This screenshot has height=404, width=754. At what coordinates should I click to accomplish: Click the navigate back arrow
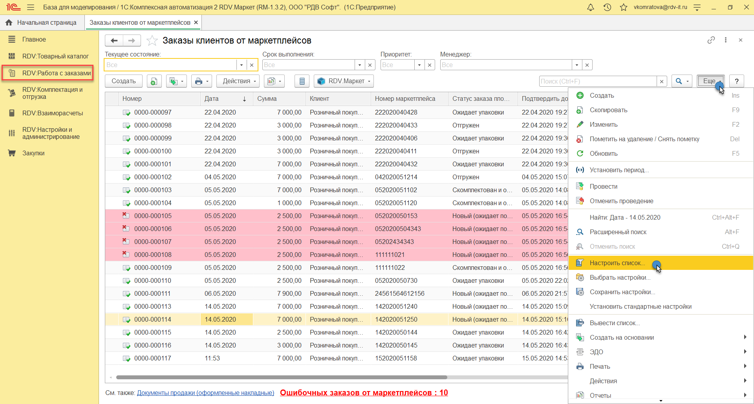click(114, 40)
